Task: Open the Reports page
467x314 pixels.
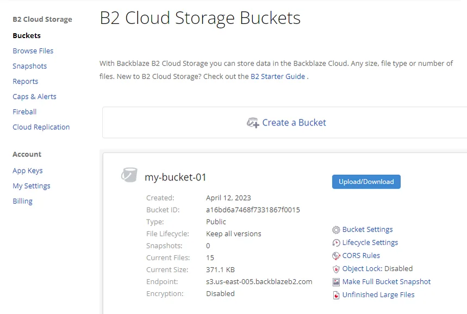Action: (26, 81)
